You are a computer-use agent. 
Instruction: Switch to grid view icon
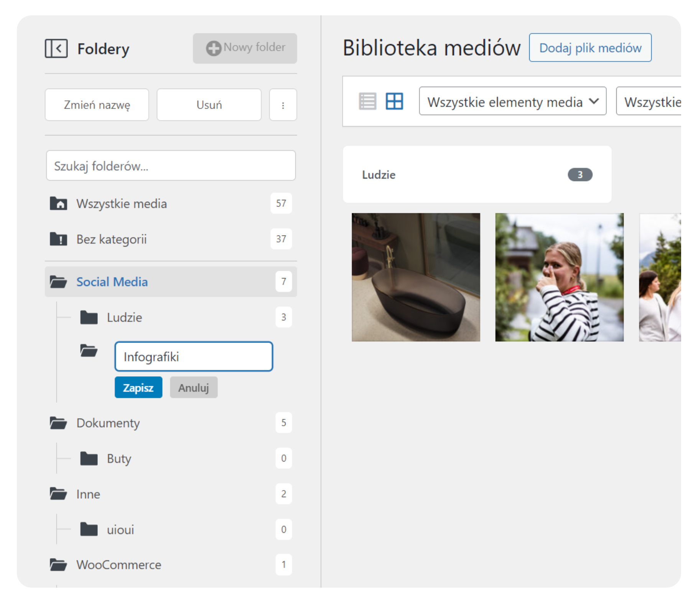click(394, 101)
